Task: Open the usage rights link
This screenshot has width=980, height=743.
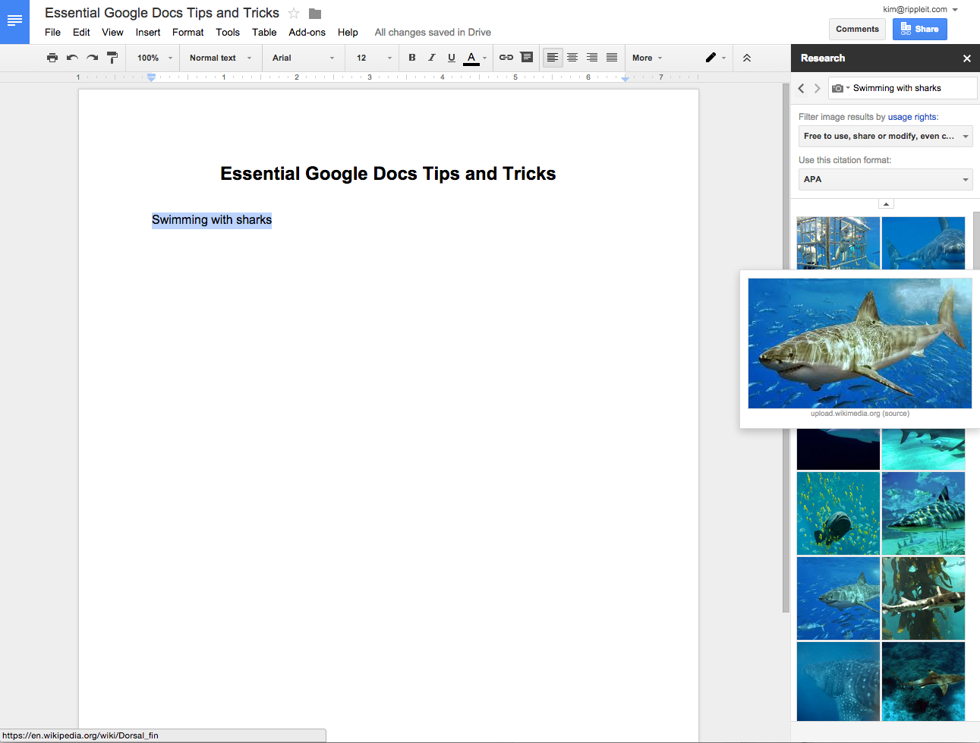Action: point(912,117)
